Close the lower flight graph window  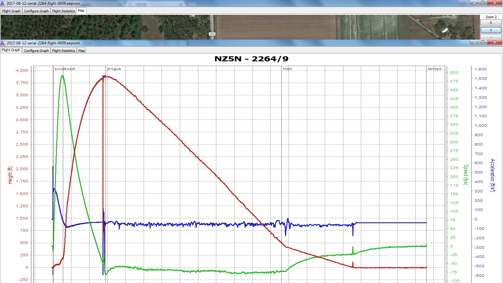[x=495, y=42]
